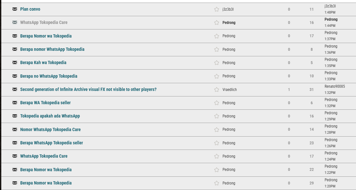Open last poster Renato90085's profile
This screenshot has width=356, height=190.
click(335, 86)
